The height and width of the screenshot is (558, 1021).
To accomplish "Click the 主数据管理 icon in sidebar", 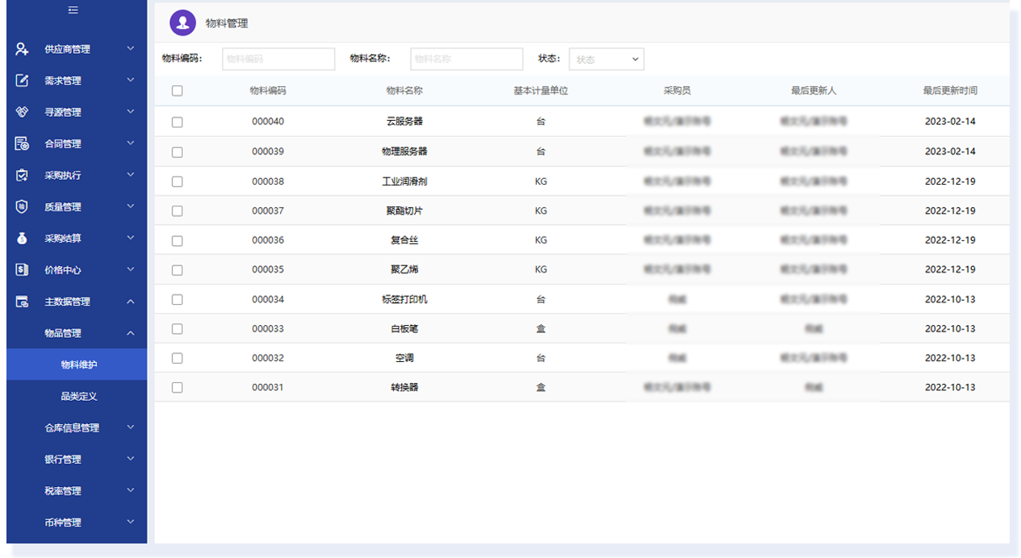I will tap(23, 302).
